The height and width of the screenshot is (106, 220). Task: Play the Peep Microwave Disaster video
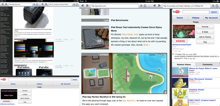pos(180,83)
